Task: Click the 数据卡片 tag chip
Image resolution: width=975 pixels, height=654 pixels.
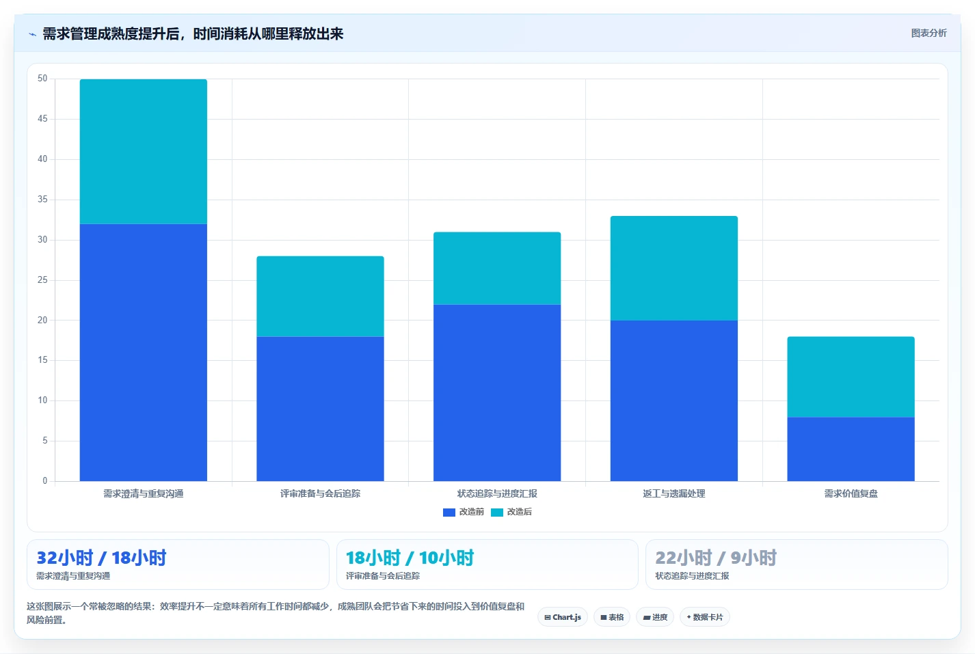Action: click(x=705, y=617)
